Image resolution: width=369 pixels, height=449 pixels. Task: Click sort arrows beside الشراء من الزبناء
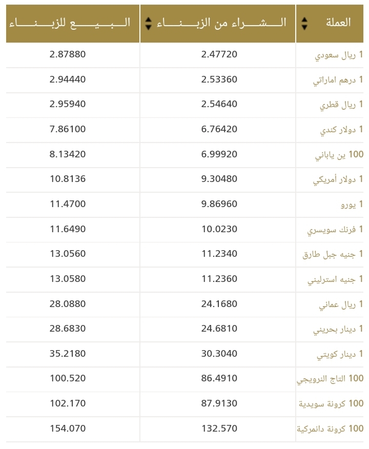point(148,24)
